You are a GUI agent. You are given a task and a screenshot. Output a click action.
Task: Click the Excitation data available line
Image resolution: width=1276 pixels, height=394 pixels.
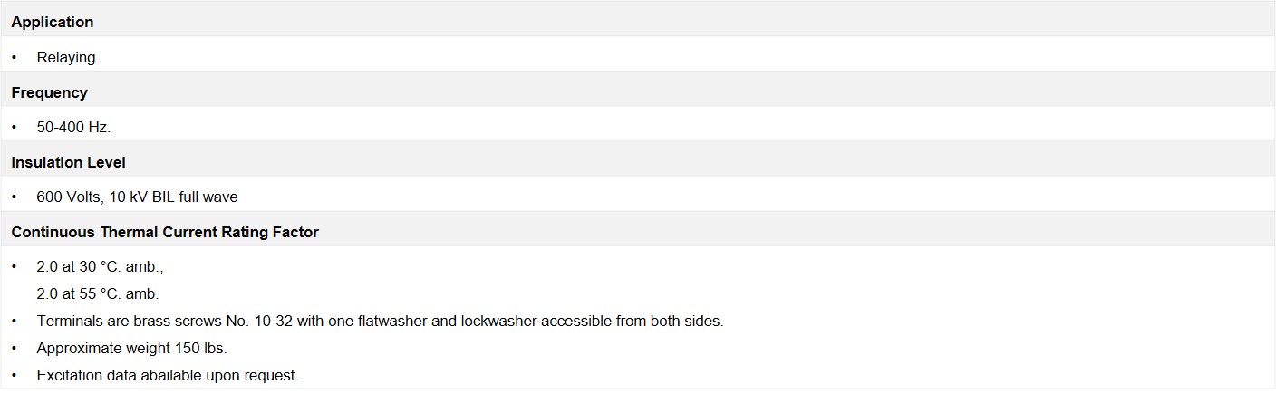(x=168, y=375)
